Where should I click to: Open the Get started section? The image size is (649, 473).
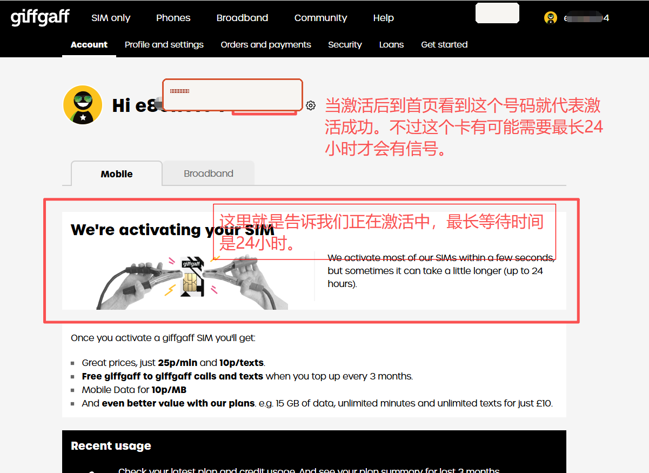(444, 45)
